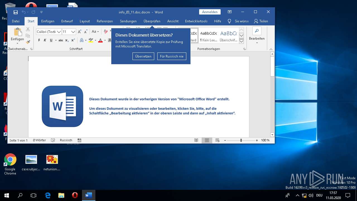Click the lightbulb Sie wünschen search box
The width and height of the screenshot is (357, 201).
coord(238,21)
